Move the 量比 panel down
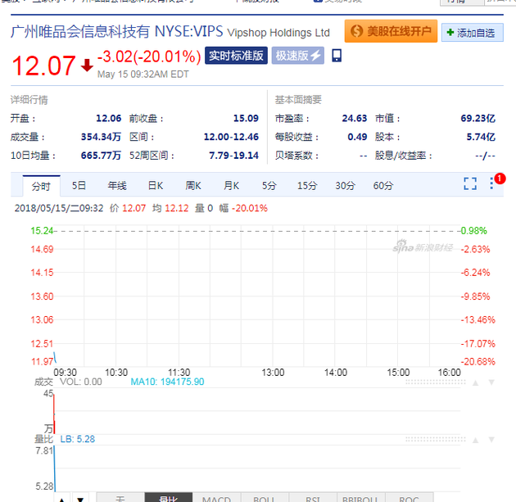This screenshot has width=516, height=502. point(491,440)
